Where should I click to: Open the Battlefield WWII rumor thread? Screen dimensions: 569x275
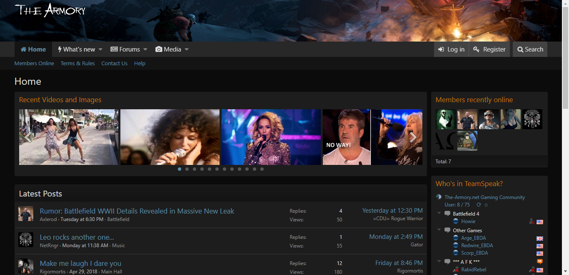pyautogui.click(x=137, y=211)
